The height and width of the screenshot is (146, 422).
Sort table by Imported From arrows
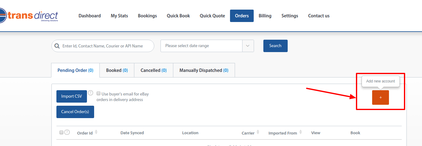tap(300, 132)
